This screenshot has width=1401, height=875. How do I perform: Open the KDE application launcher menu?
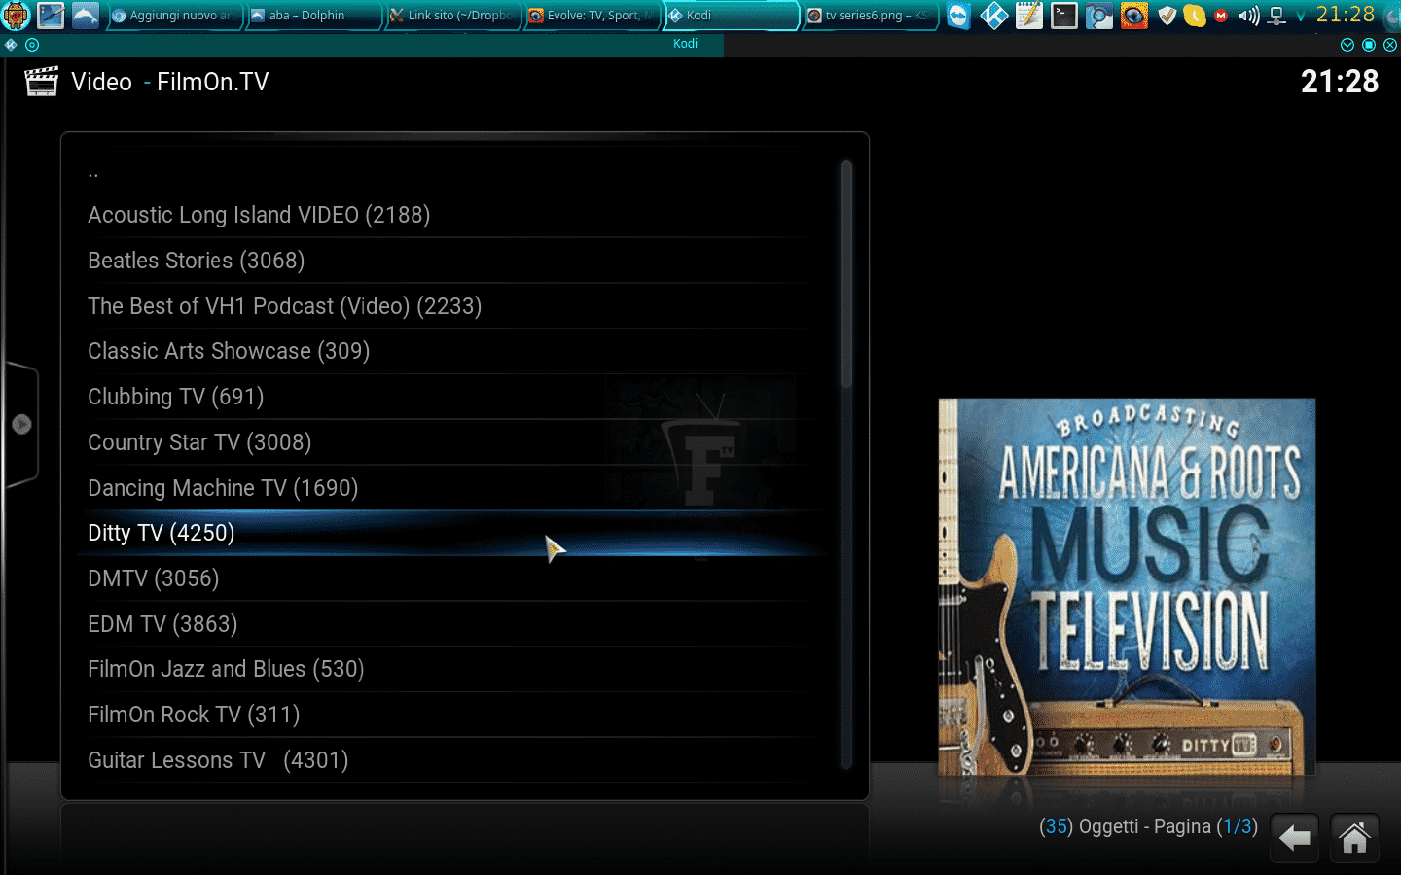[17, 15]
